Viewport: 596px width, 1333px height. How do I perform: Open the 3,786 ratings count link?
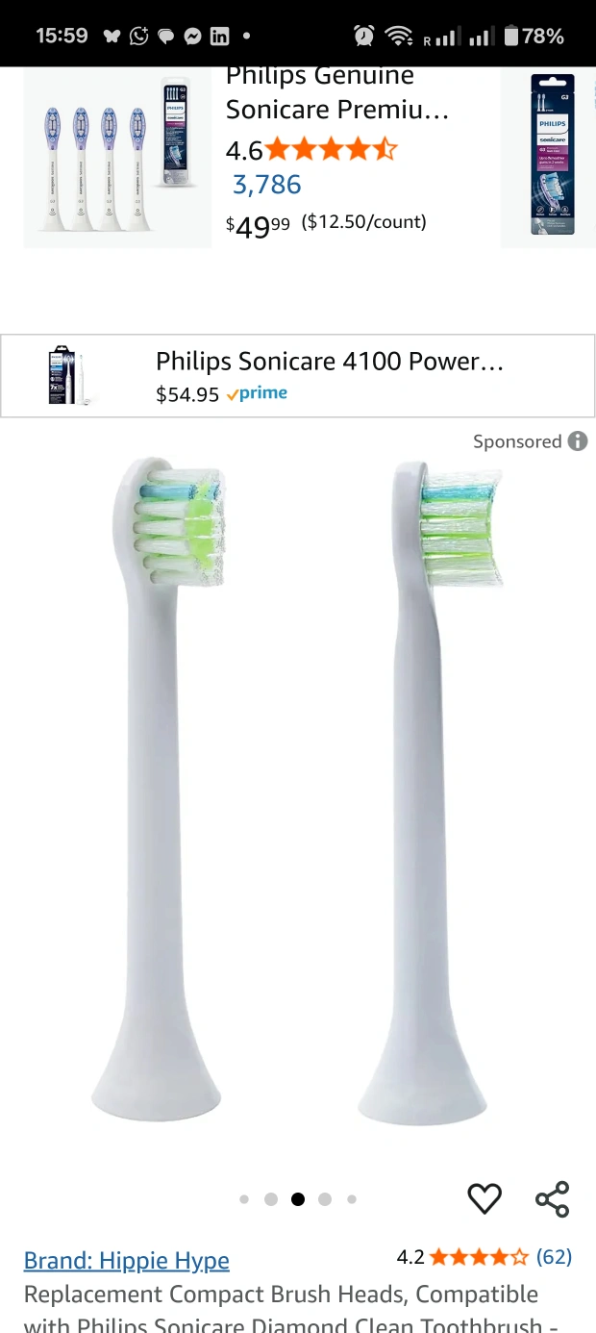coord(267,185)
